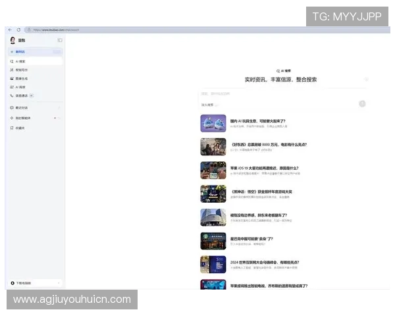This screenshot has height=316, width=395.
Task: Open the 《黑神话：悟空》 award headline
Action: 261,192
